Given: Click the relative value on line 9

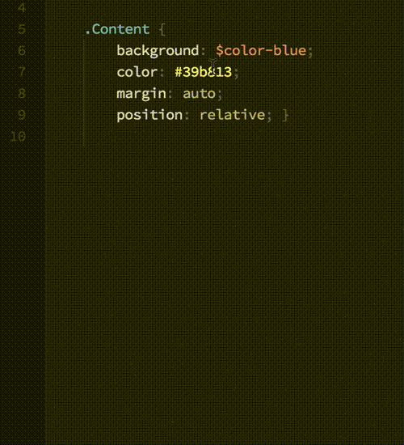Looking at the screenshot, I should 232,115.
